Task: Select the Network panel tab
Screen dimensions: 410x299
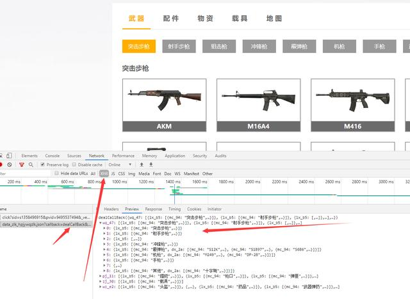Action: (x=97, y=156)
